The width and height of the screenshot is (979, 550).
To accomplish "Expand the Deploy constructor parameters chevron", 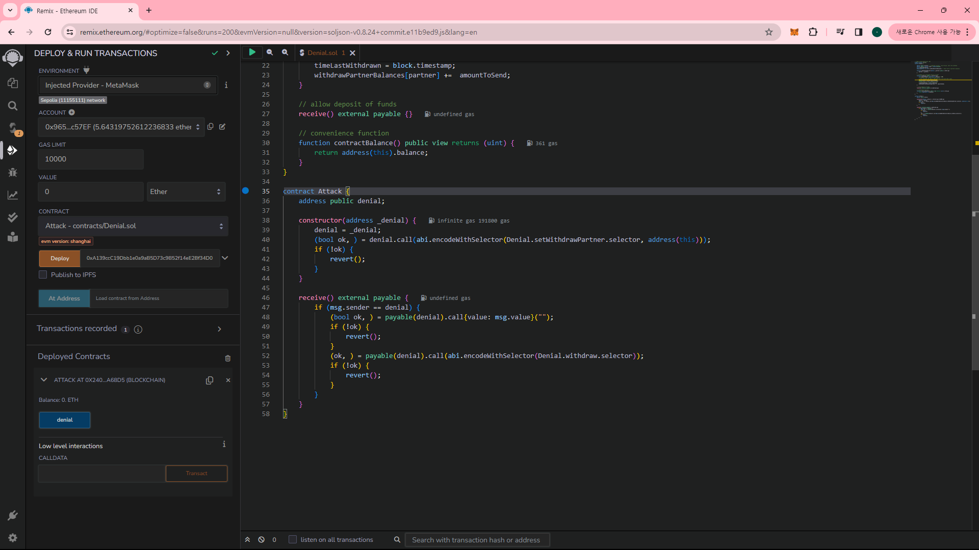I will (225, 258).
